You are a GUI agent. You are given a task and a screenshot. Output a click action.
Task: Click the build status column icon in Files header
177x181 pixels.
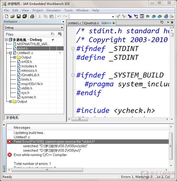click(x=60, y=34)
